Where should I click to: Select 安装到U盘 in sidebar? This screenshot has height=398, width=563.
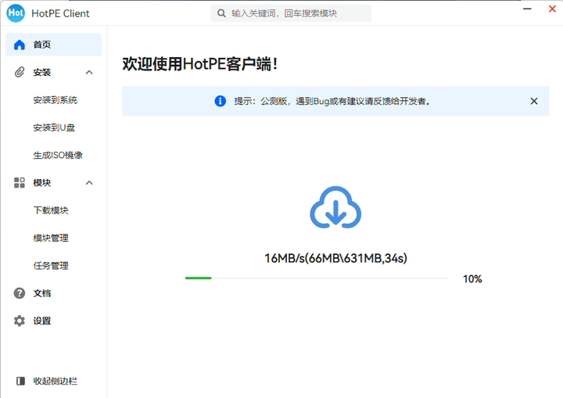(53, 127)
